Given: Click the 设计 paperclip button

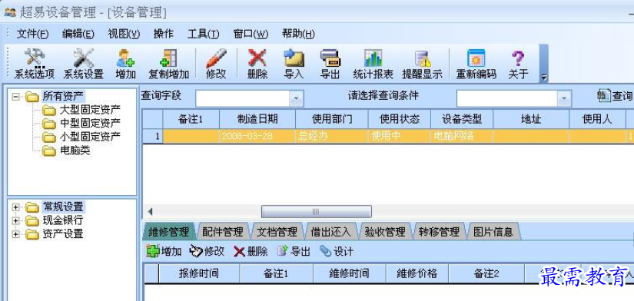Looking at the screenshot, I should click(x=337, y=251).
